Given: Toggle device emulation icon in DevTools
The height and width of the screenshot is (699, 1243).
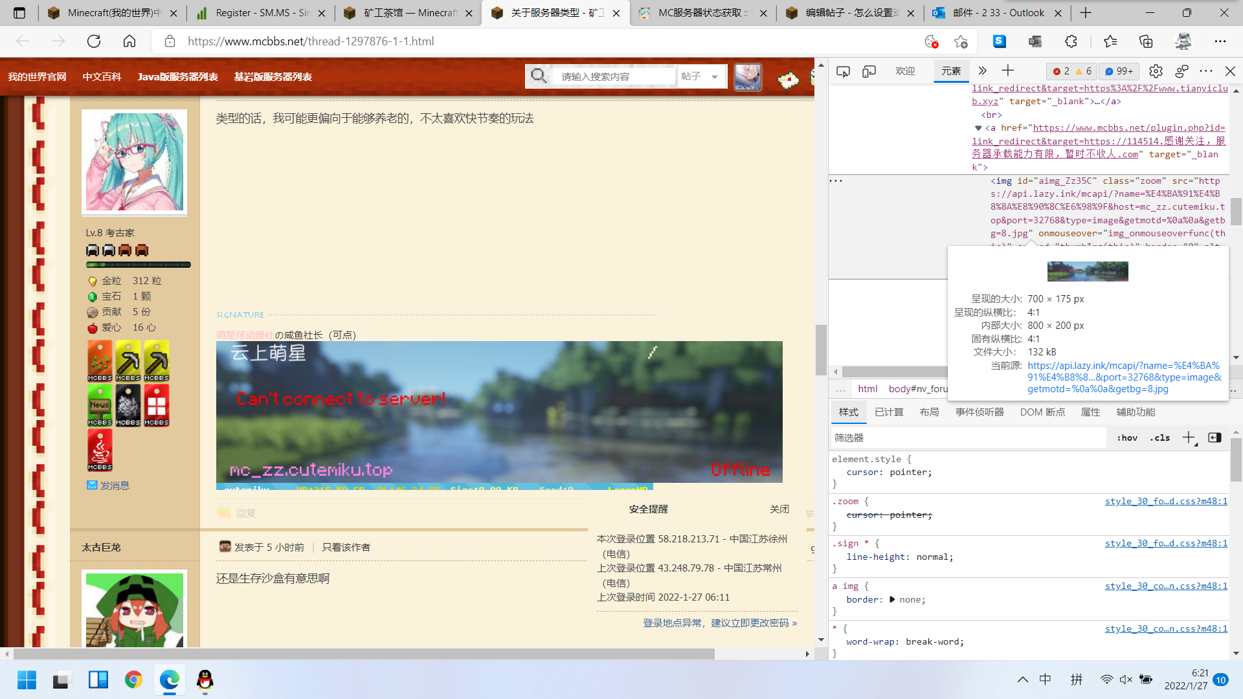Looking at the screenshot, I should [x=869, y=71].
